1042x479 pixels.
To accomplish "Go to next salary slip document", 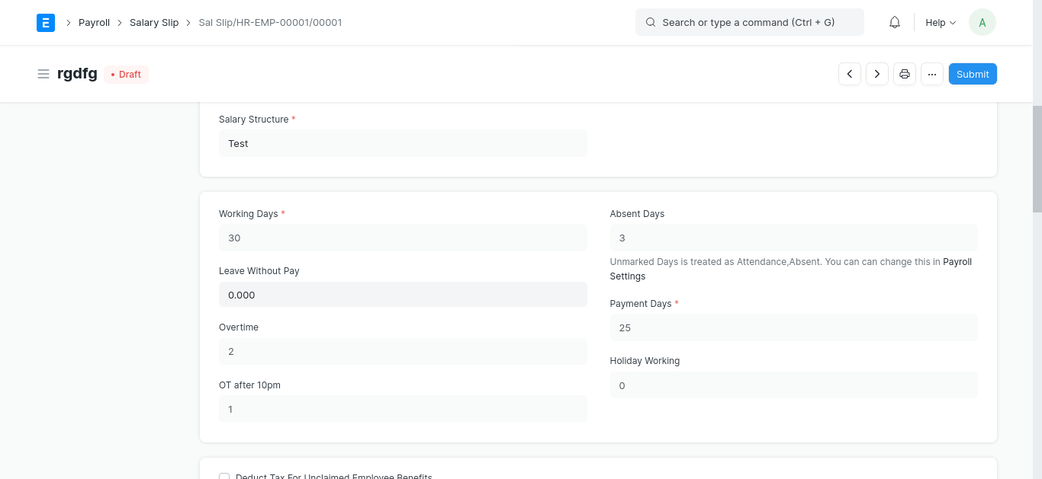I will (x=877, y=74).
